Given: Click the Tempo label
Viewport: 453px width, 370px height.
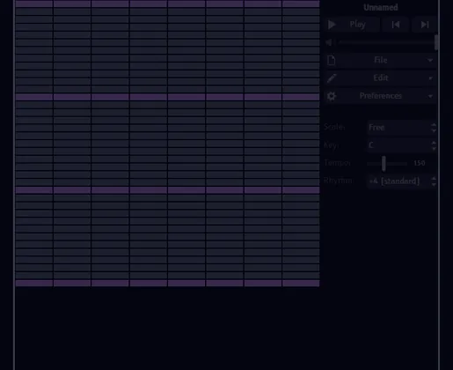Looking at the screenshot, I should point(337,163).
